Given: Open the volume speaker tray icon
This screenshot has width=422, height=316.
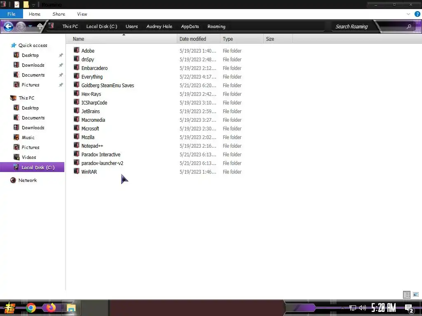Looking at the screenshot, I should pos(363,308).
